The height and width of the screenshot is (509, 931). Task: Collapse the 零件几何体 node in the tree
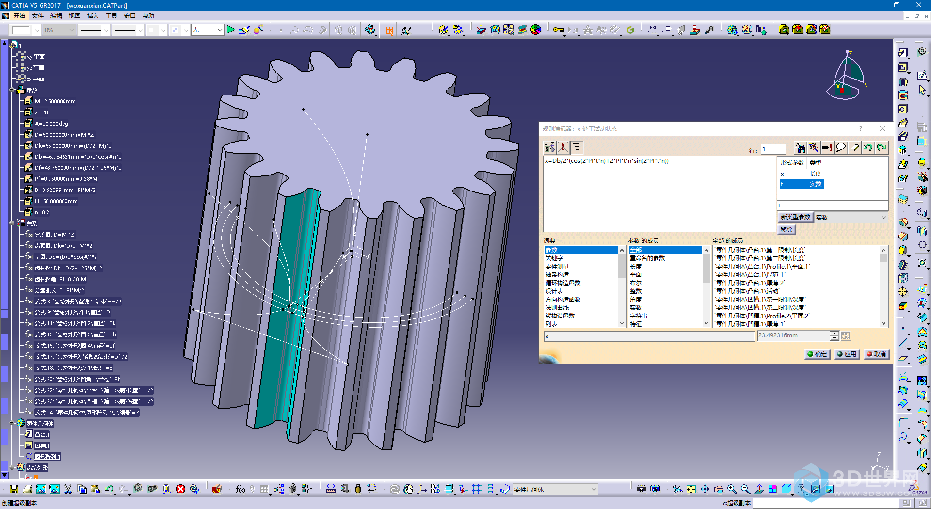(12, 423)
